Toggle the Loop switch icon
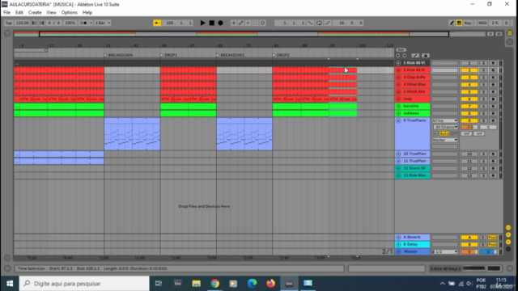518x291 pixels. pos(319,23)
